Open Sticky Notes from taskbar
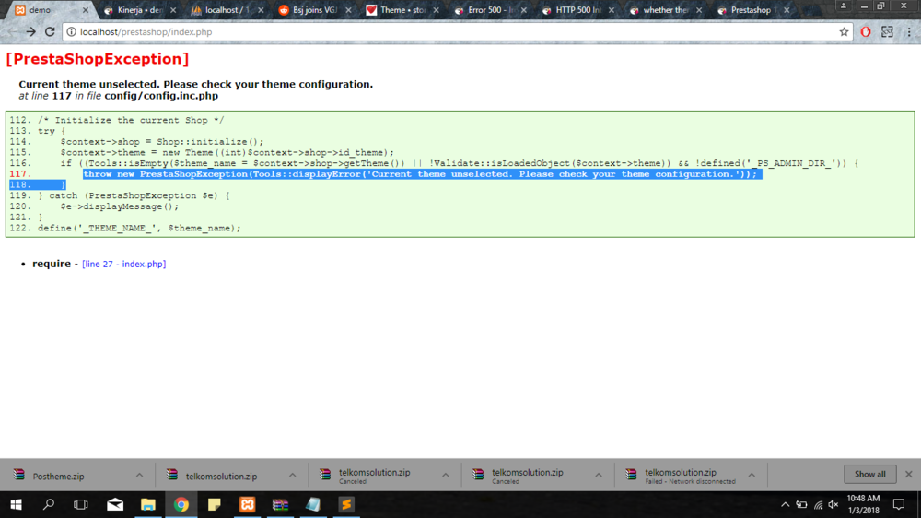Screen dimensions: 921x518 point(215,504)
